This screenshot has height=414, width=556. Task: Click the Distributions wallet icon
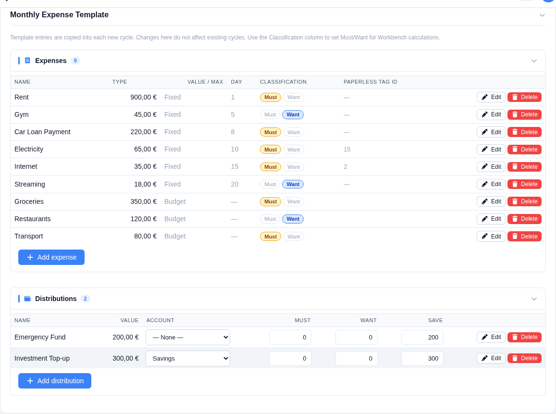coord(27,299)
